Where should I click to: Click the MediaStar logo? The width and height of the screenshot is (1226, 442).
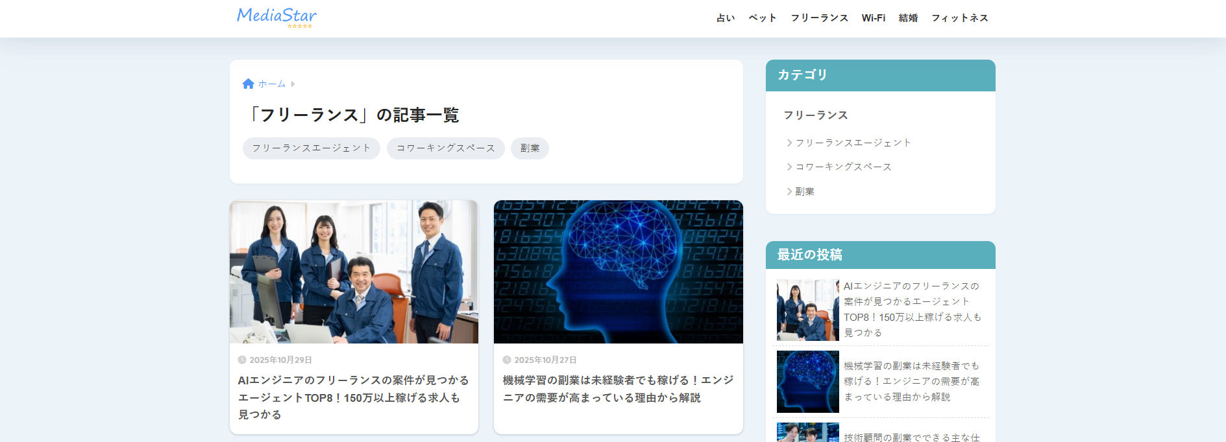tap(277, 17)
